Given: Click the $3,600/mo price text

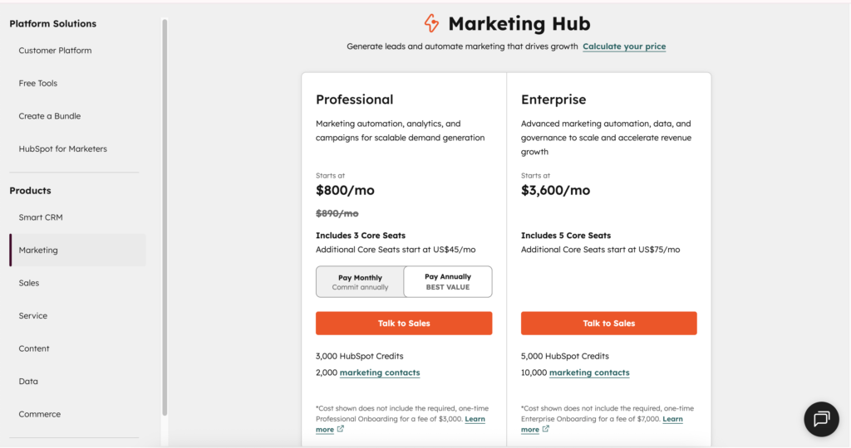Looking at the screenshot, I should [x=555, y=190].
